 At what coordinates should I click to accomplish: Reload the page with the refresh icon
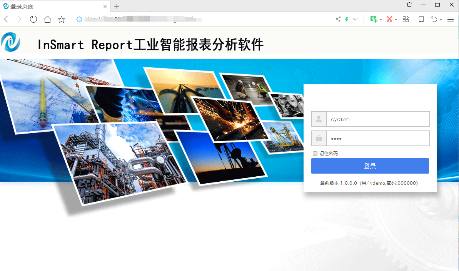(33, 19)
